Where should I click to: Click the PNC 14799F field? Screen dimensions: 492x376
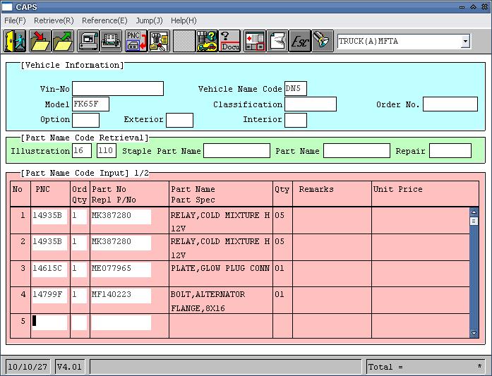[x=49, y=296]
